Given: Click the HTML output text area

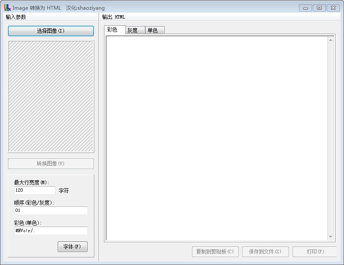Looking at the screenshot, I should [x=217, y=138].
